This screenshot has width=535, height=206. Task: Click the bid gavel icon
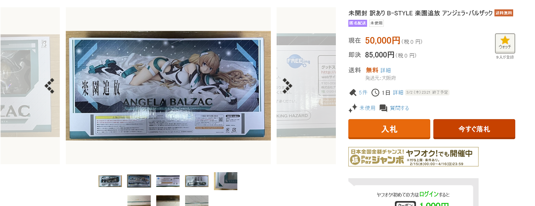(x=353, y=92)
